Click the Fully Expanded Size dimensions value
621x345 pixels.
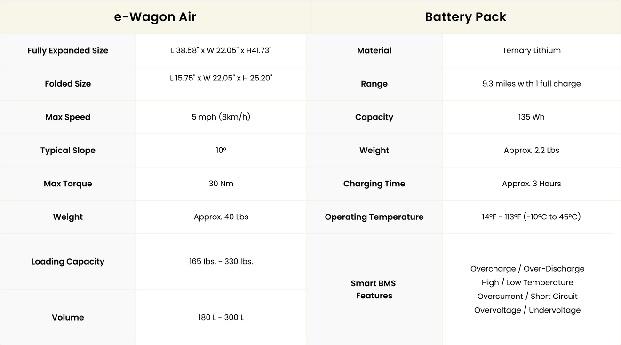click(221, 50)
